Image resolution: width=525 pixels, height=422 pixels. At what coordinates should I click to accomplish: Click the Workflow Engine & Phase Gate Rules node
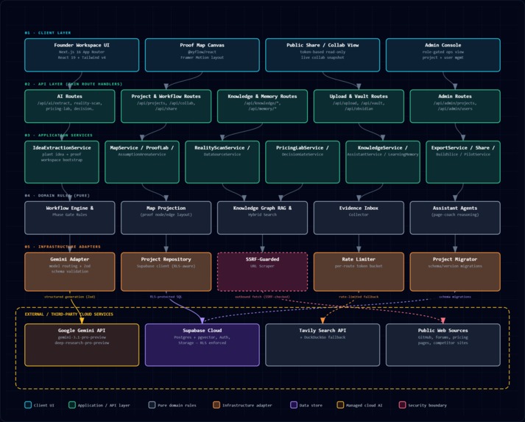70,218
